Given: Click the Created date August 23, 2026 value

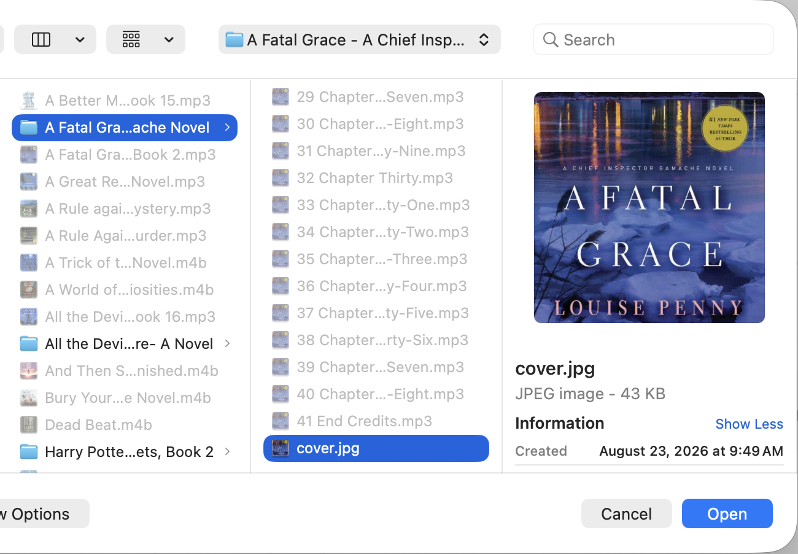Looking at the screenshot, I should (x=691, y=451).
